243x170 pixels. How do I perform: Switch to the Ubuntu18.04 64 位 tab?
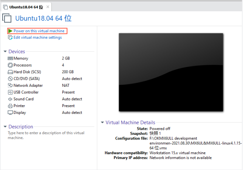25,6
